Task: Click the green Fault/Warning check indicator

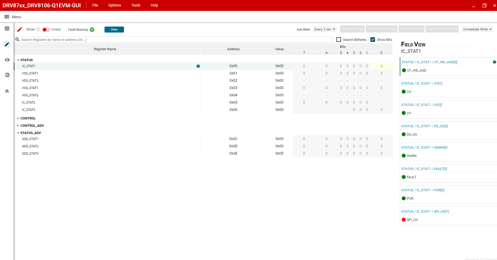Action: tap(92, 30)
